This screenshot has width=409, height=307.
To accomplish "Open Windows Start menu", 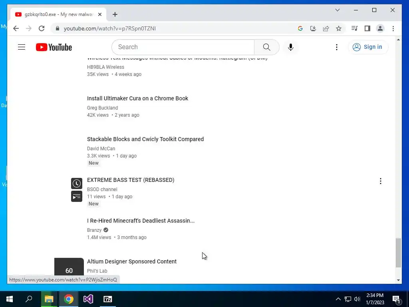I will (10, 299).
